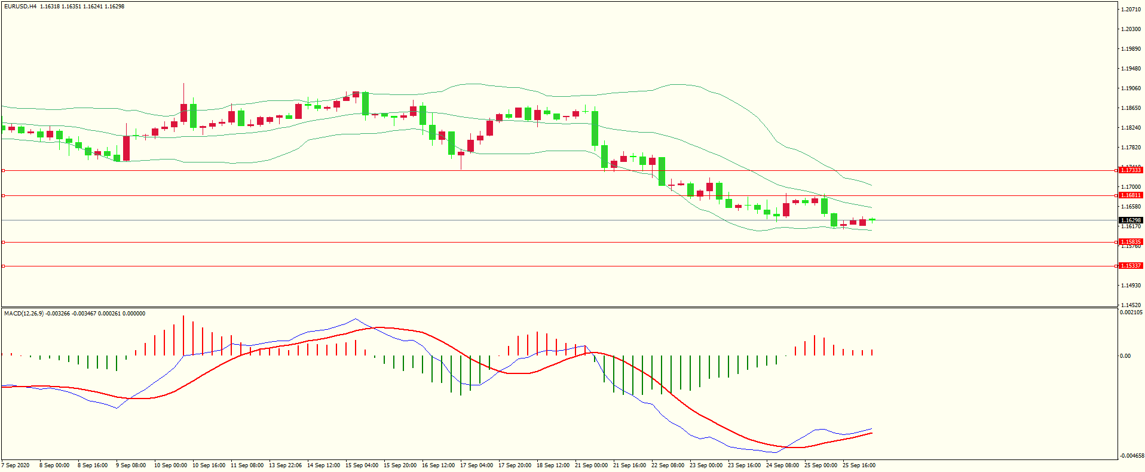This screenshot has width=1145, height=472.
Task: Click the 14 Sep 12:00 label on the time axis
Action: coord(323,465)
